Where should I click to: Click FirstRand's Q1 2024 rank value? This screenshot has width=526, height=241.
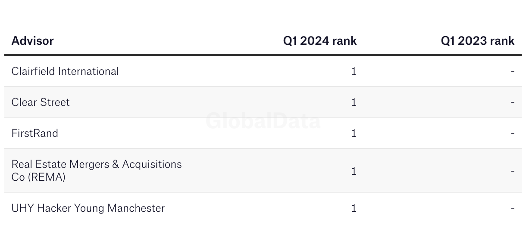point(354,133)
